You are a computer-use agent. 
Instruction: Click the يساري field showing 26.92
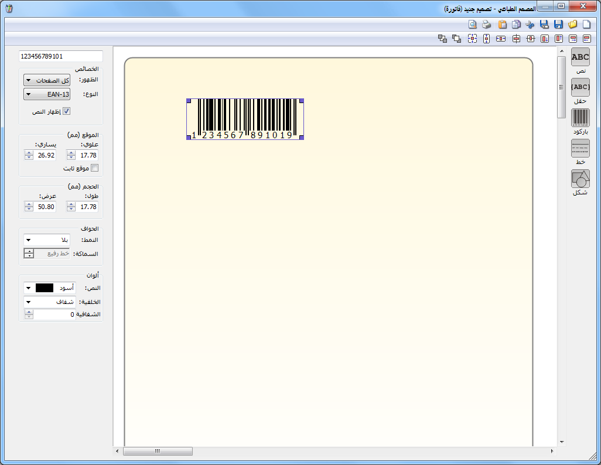click(45, 155)
